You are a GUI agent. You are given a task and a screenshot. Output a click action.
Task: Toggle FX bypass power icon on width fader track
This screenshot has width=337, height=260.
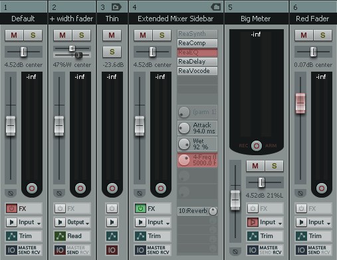coord(60,208)
